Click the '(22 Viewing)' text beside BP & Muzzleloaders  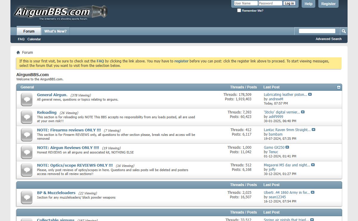[88, 193]
